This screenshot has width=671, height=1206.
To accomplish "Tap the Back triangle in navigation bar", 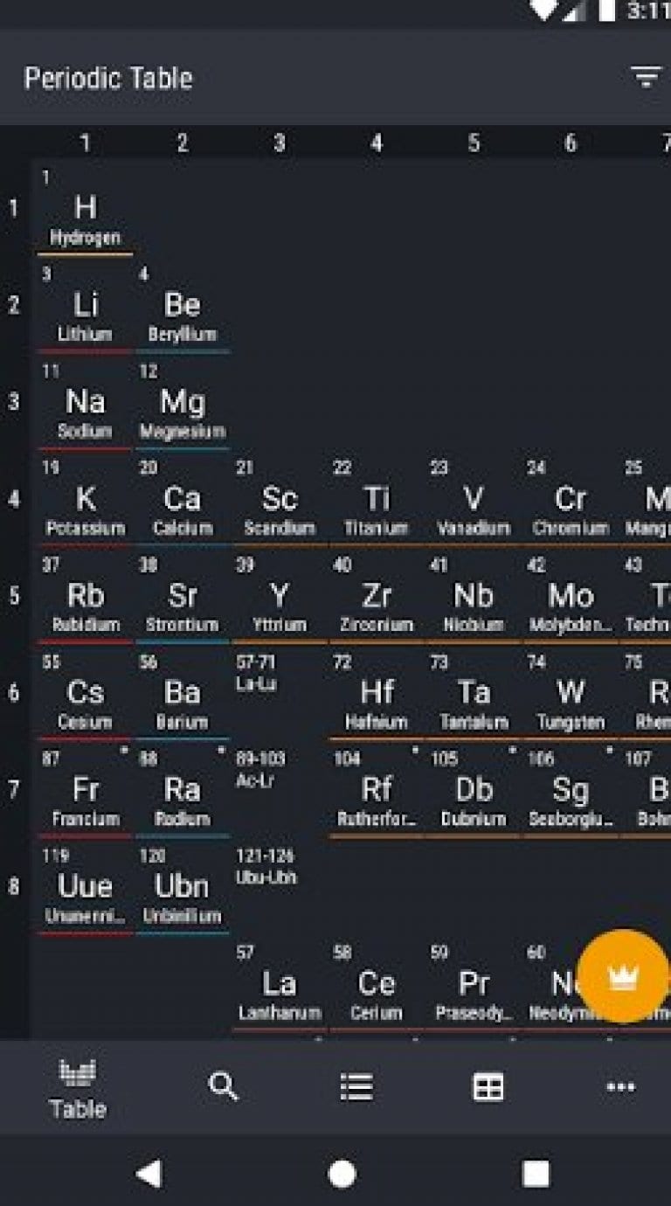I will coord(150,1175).
